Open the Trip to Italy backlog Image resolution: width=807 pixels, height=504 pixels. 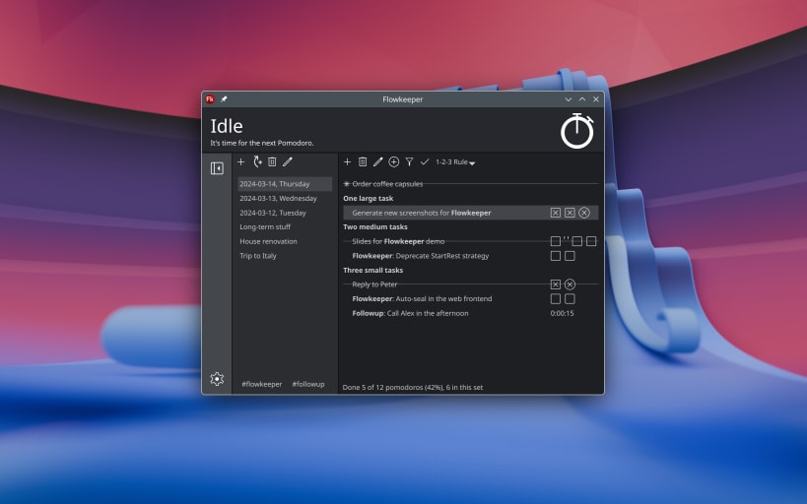pyautogui.click(x=285, y=256)
